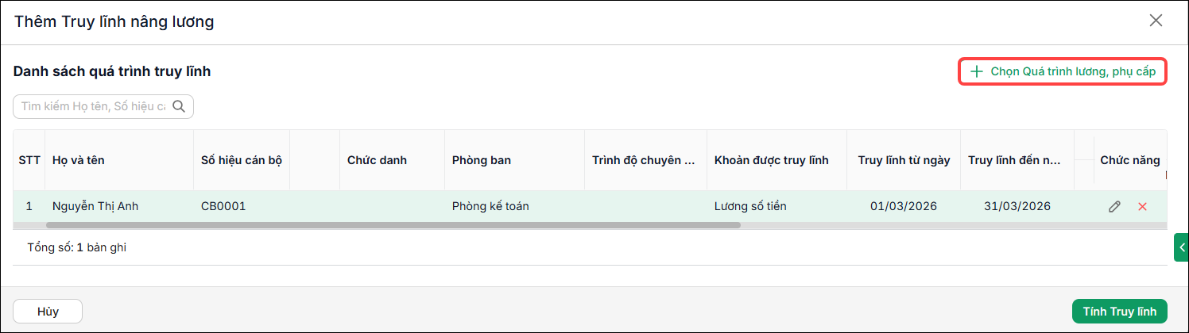Select the Chức danh column header
1189x333 pixels.
coord(377,160)
